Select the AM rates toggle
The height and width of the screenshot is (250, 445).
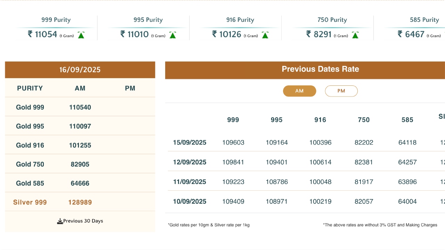tap(299, 91)
